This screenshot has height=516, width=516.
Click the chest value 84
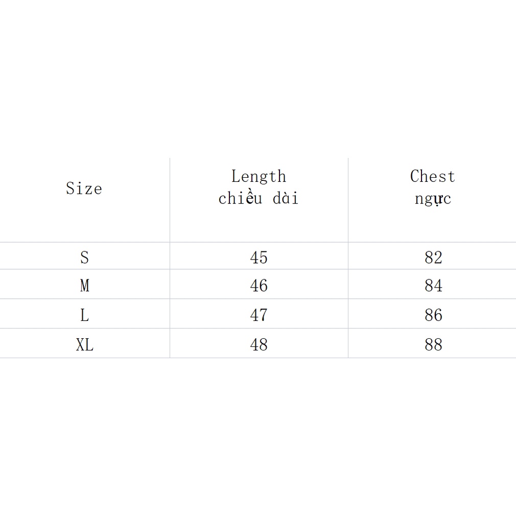click(x=433, y=286)
